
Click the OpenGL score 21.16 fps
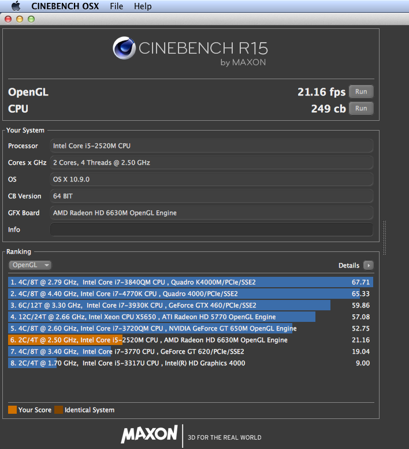pyautogui.click(x=321, y=92)
